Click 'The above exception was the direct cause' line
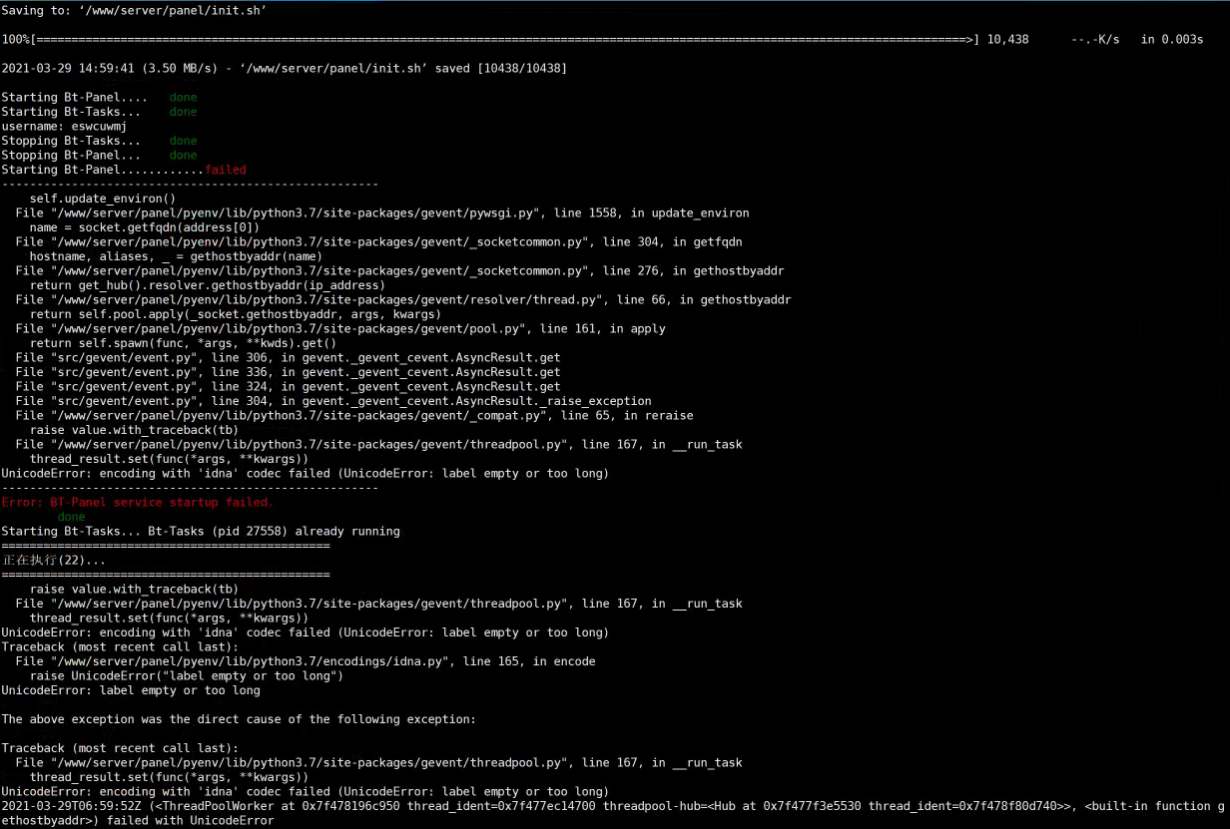This screenshot has width=1230, height=829. point(239,719)
